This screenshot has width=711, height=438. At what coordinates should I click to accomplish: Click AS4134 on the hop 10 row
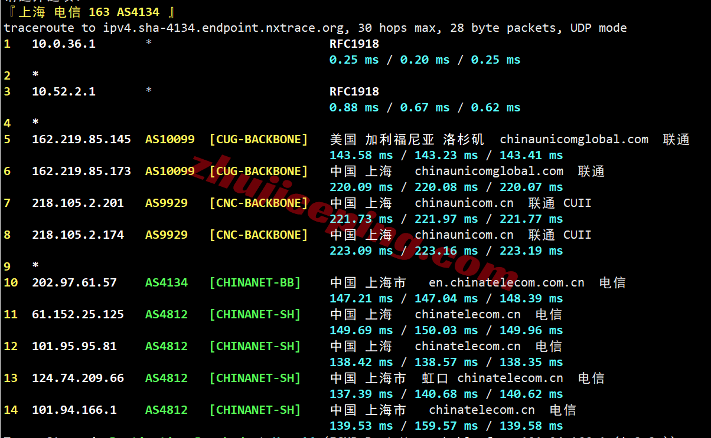pyautogui.click(x=167, y=282)
